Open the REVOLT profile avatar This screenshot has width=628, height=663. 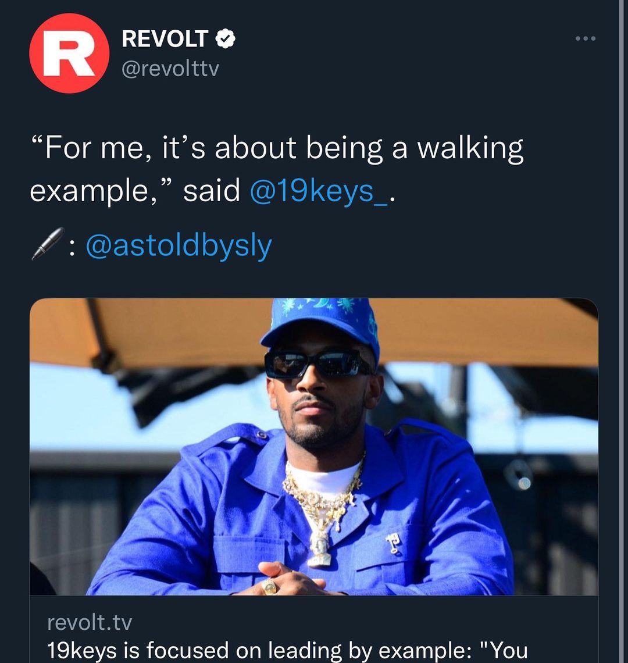[x=69, y=54]
